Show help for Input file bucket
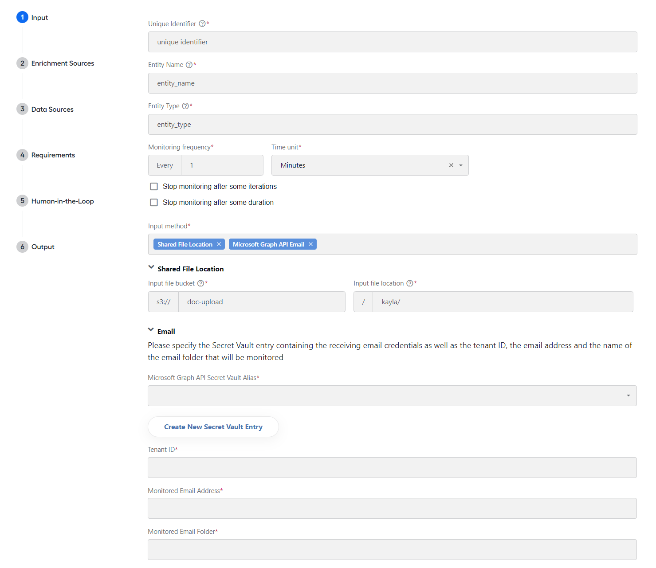The height and width of the screenshot is (568, 656). pyautogui.click(x=201, y=283)
